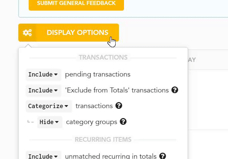Click the gears icon on Display Options
Viewport: 228px width, 159px height.
coord(27,33)
